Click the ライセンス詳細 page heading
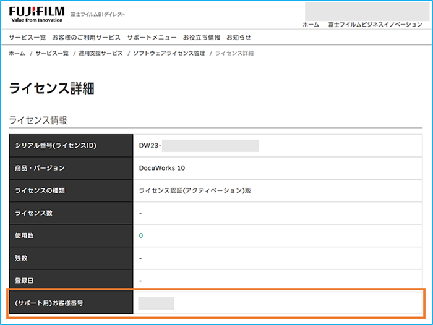Image resolution: width=433 pixels, height=325 pixels. pyautogui.click(x=51, y=88)
